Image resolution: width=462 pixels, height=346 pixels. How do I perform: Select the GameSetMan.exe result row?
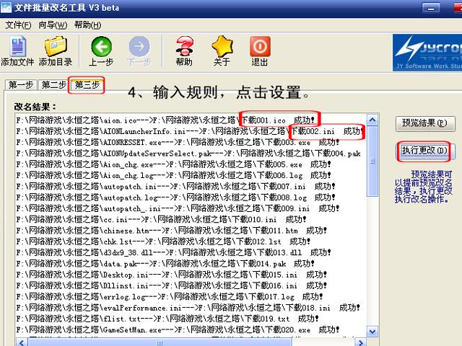[x=178, y=330]
